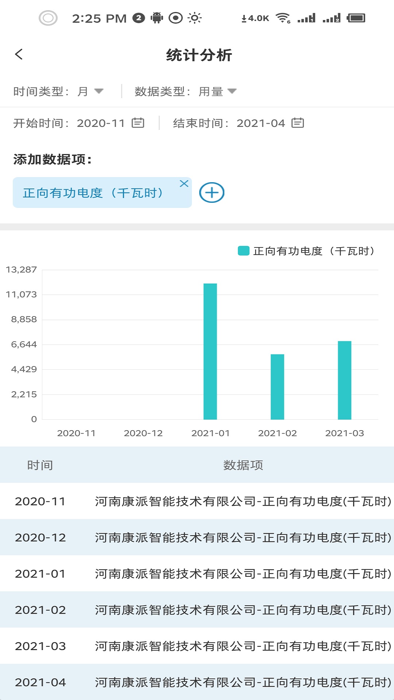Select the 2021-04 end date field
Viewport: 394px width, 700px height.
click(x=260, y=123)
